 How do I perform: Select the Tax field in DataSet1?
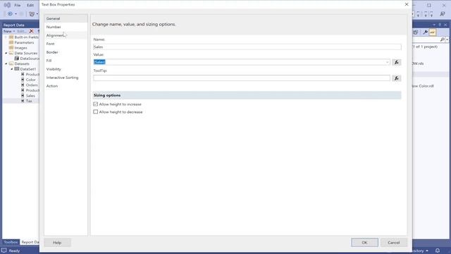(x=29, y=101)
